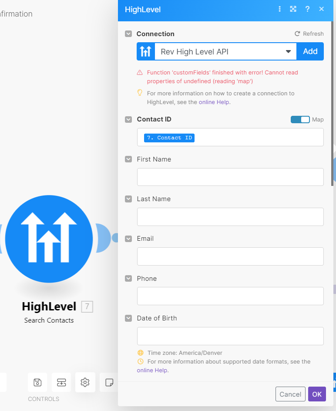The height and width of the screenshot is (411, 336).
Task: Toggle the Map switch for Contact ID
Action: pyautogui.click(x=300, y=119)
